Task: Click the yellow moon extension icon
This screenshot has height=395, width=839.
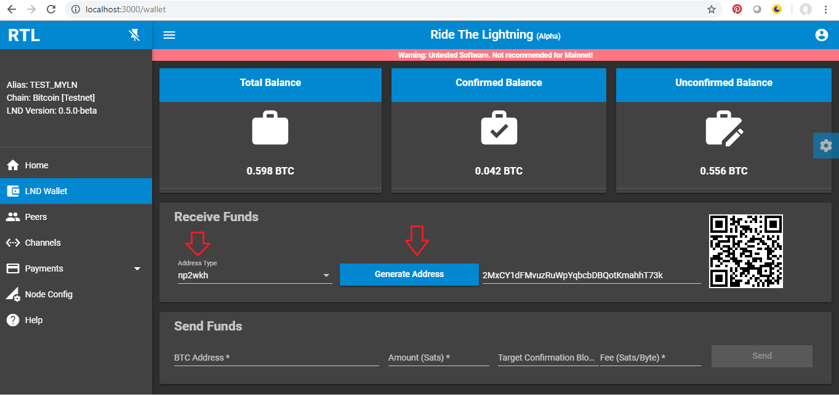Action: pyautogui.click(x=777, y=9)
